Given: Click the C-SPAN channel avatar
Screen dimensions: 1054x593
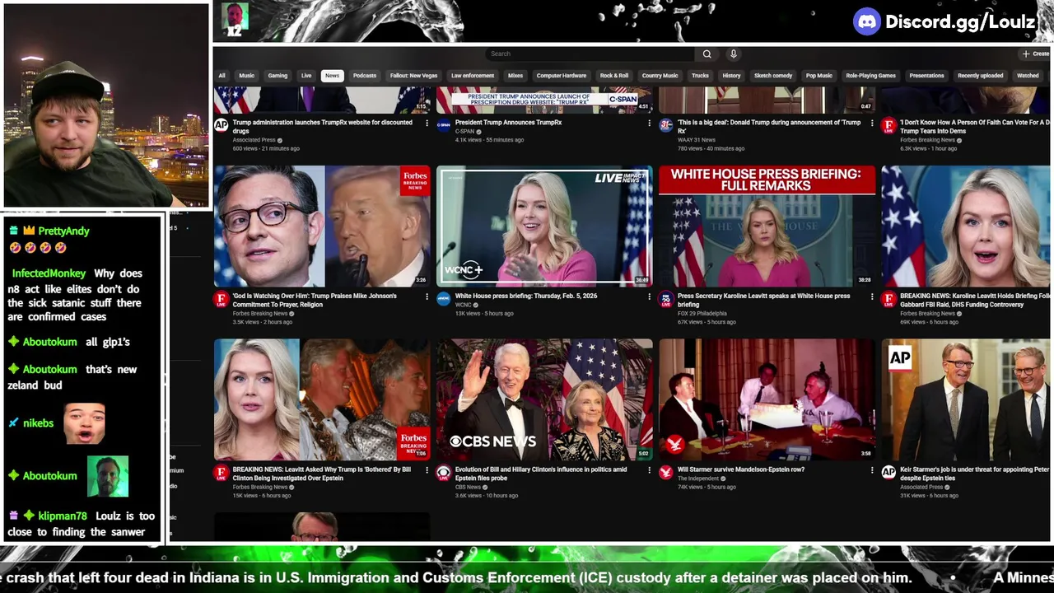Looking at the screenshot, I should coord(443,125).
